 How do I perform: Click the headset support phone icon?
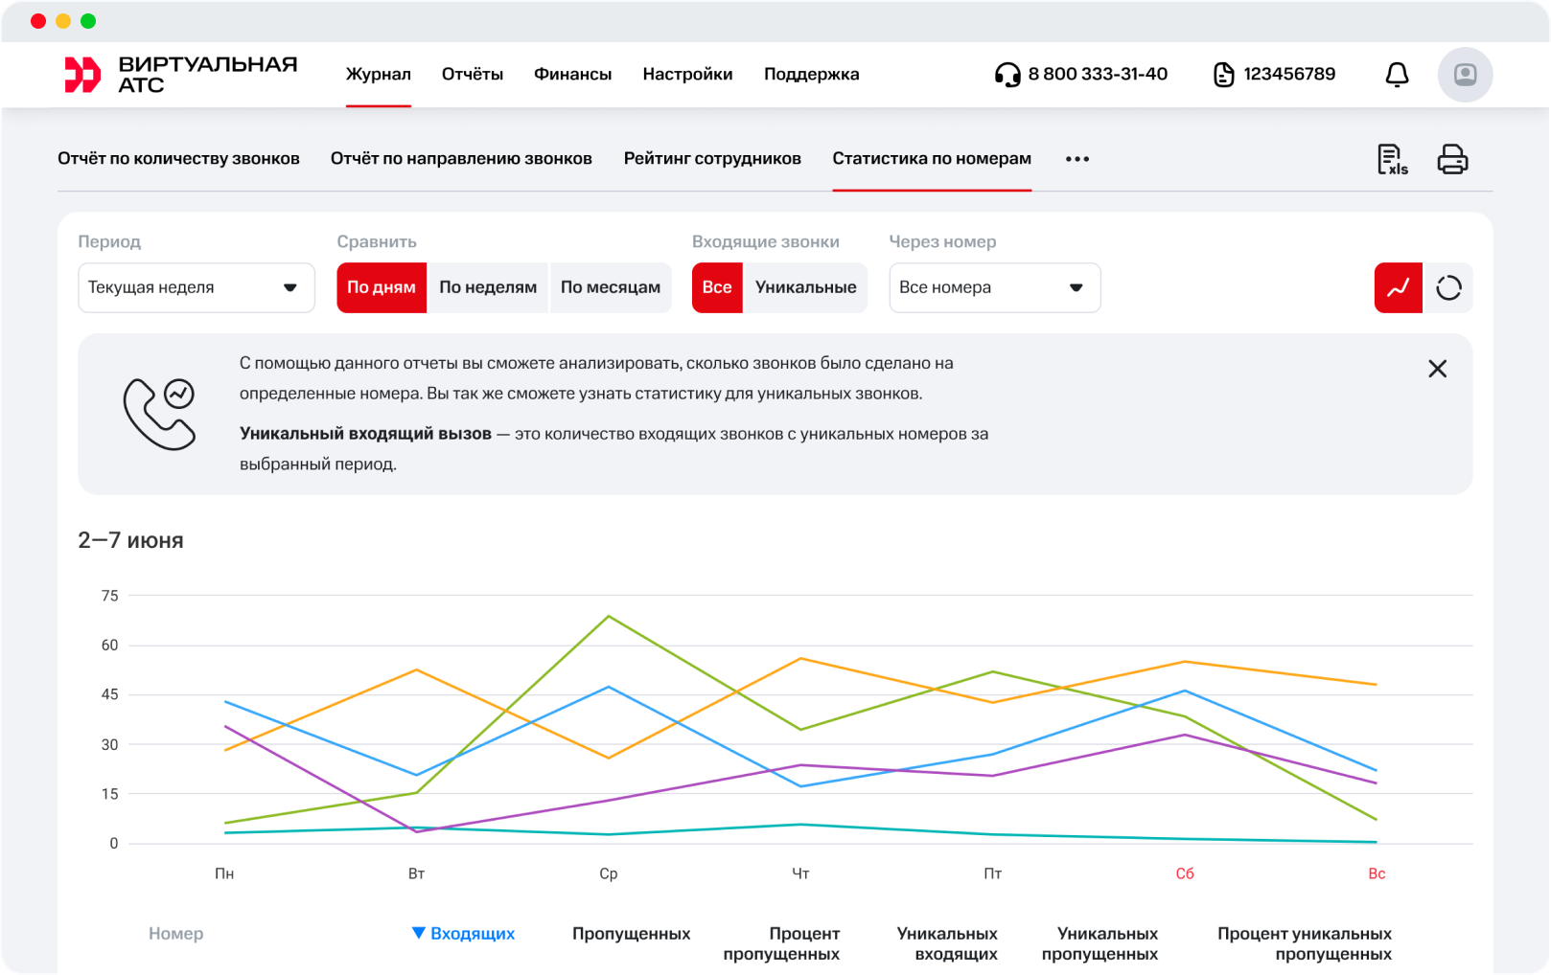tap(1007, 75)
